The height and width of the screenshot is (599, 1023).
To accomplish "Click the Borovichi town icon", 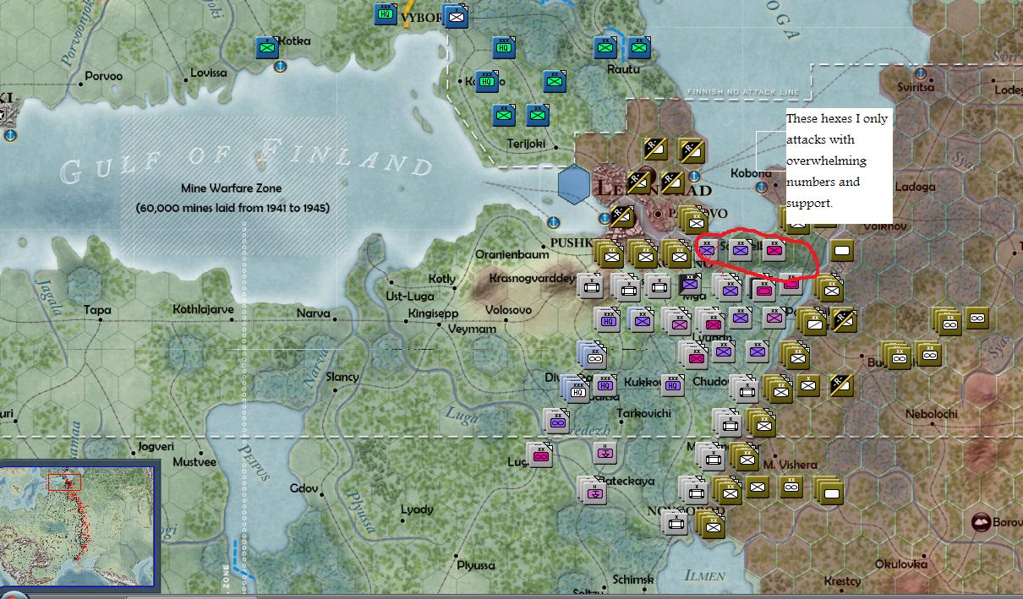I will pyautogui.click(x=982, y=521).
